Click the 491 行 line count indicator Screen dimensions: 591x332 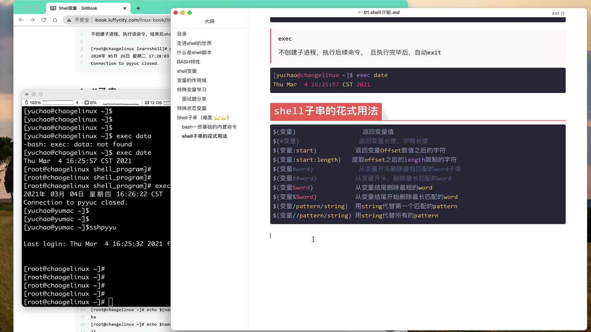558,13
